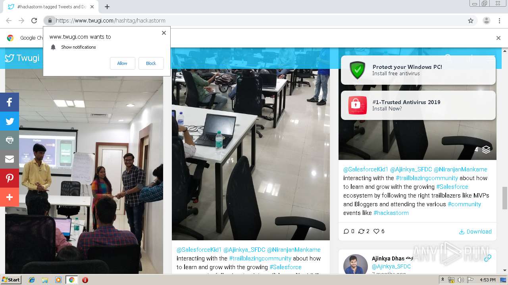Open Action Center flag in tray
Image resolution: width=508 pixels, height=285 pixels.
coord(470,280)
